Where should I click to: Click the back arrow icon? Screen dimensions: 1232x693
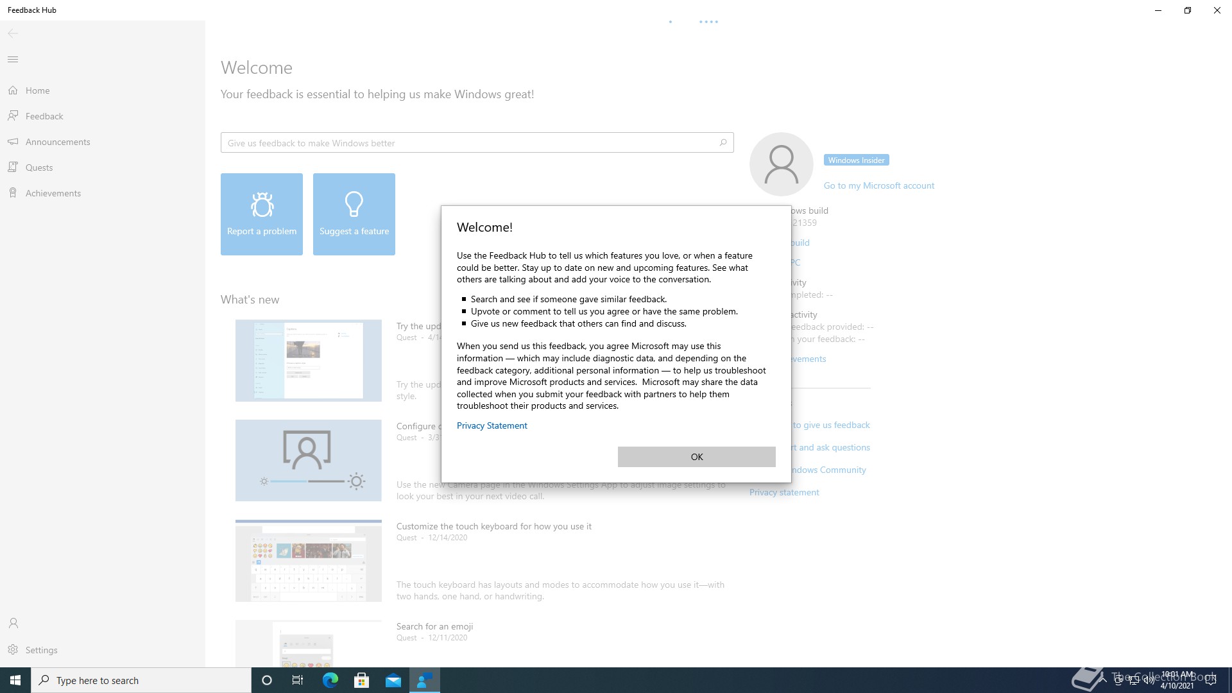(13, 33)
